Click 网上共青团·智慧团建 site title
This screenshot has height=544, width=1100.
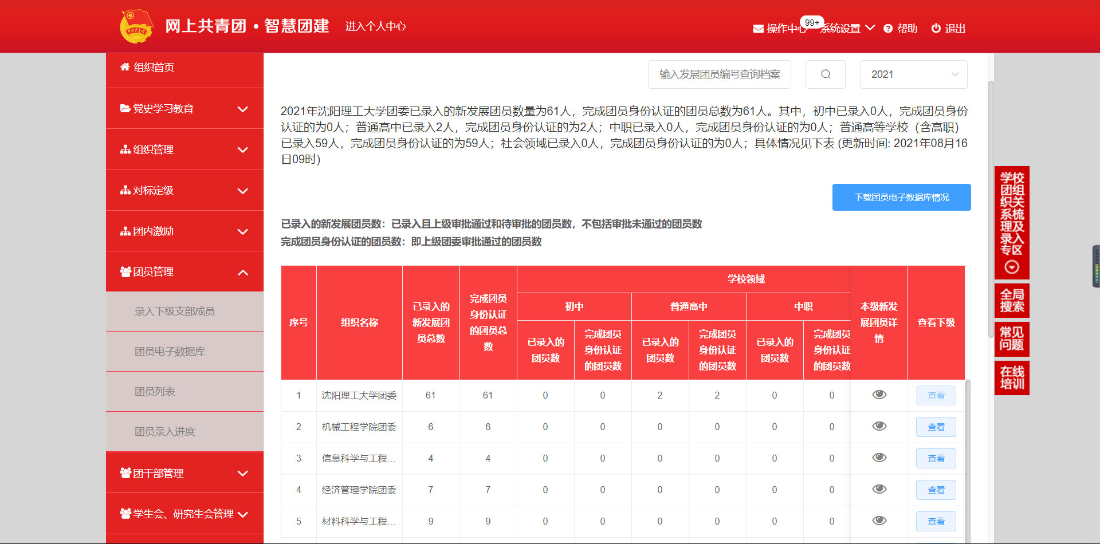click(247, 26)
